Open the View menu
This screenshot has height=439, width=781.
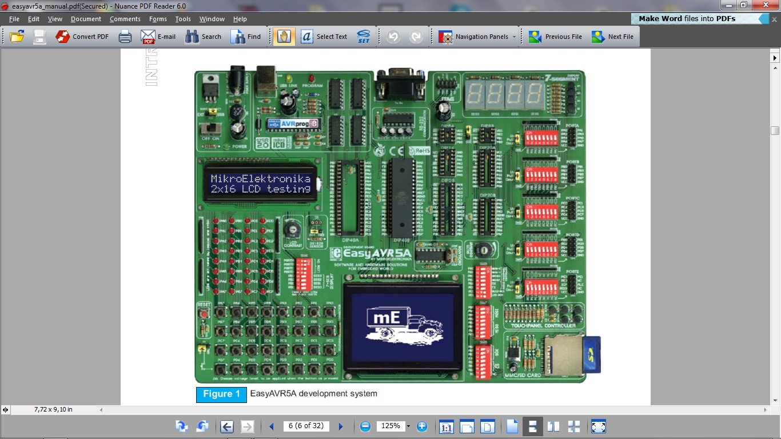55,19
